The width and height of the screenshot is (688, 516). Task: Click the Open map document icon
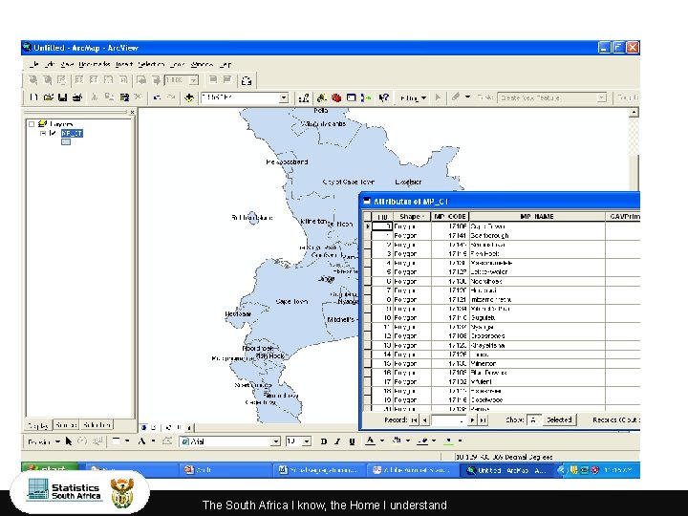(x=49, y=97)
